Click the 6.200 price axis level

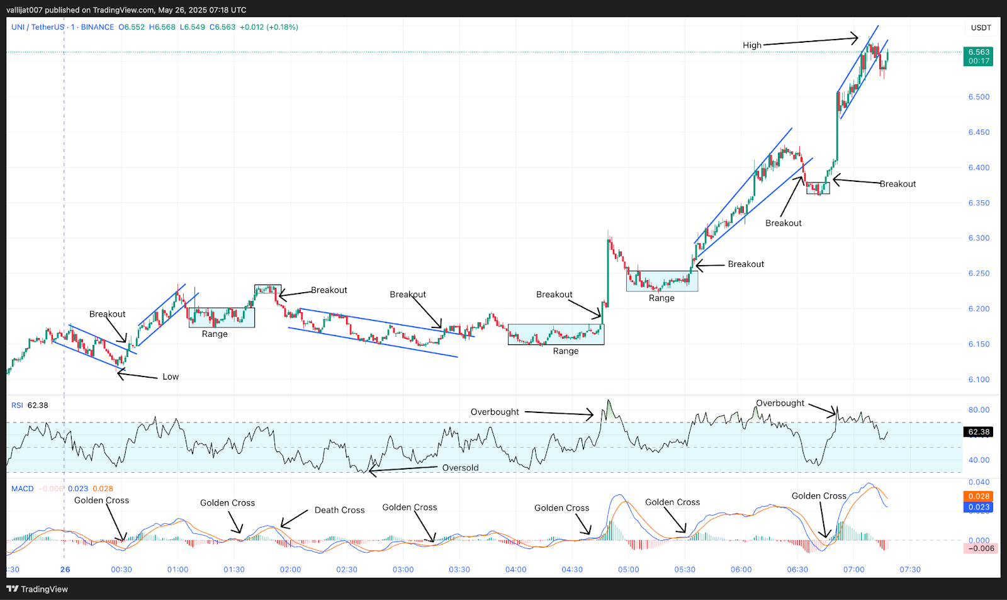coord(979,308)
